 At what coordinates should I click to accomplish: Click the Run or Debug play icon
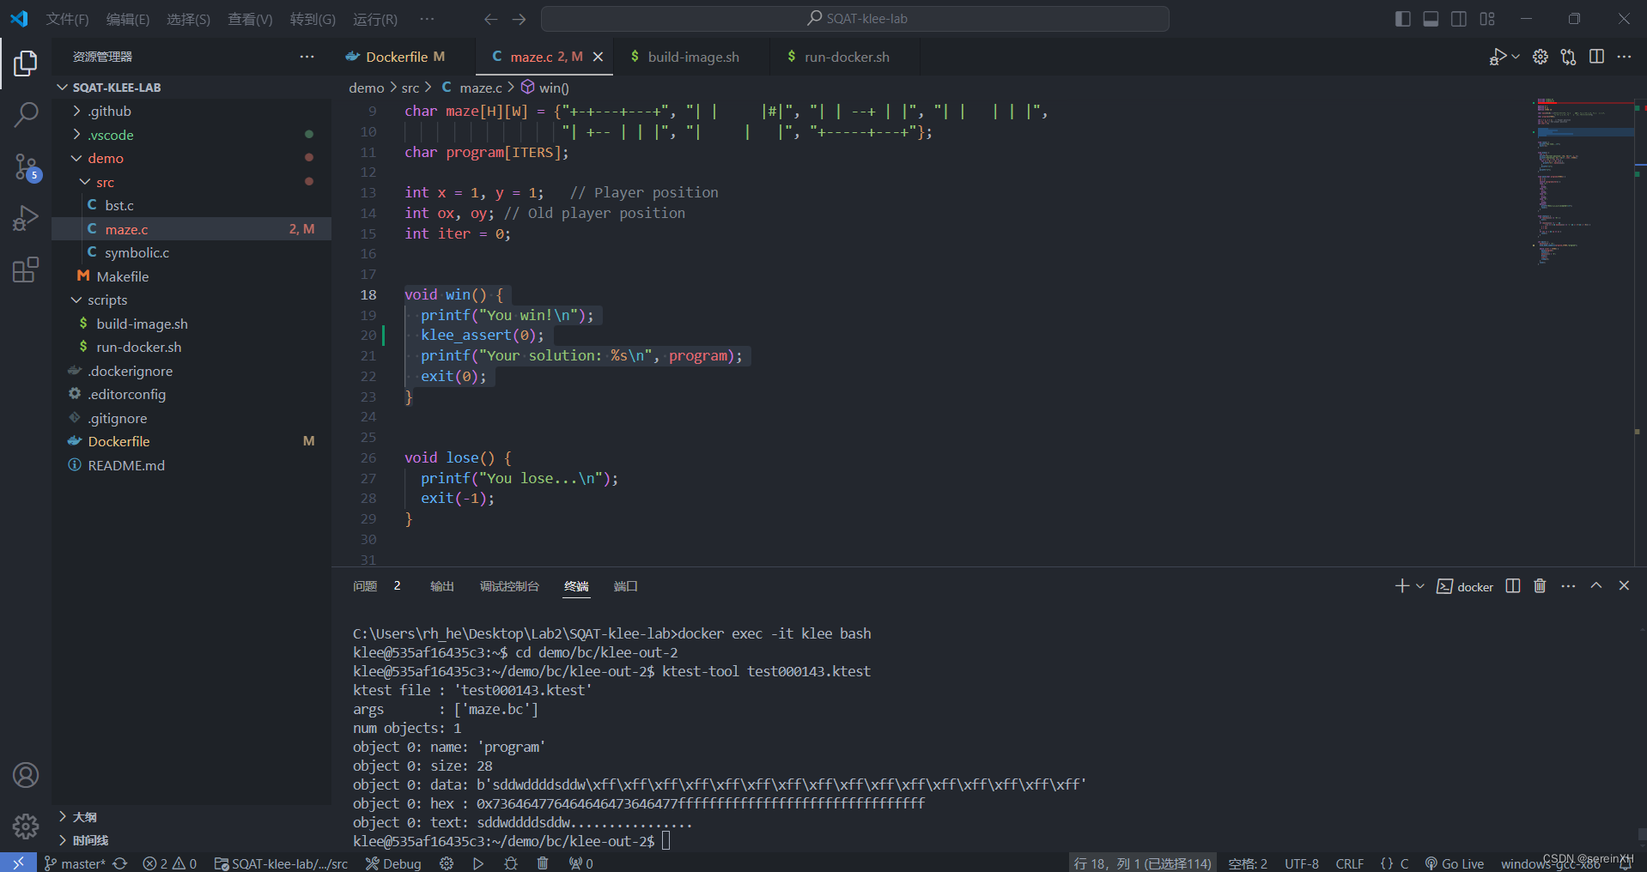click(1498, 57)
